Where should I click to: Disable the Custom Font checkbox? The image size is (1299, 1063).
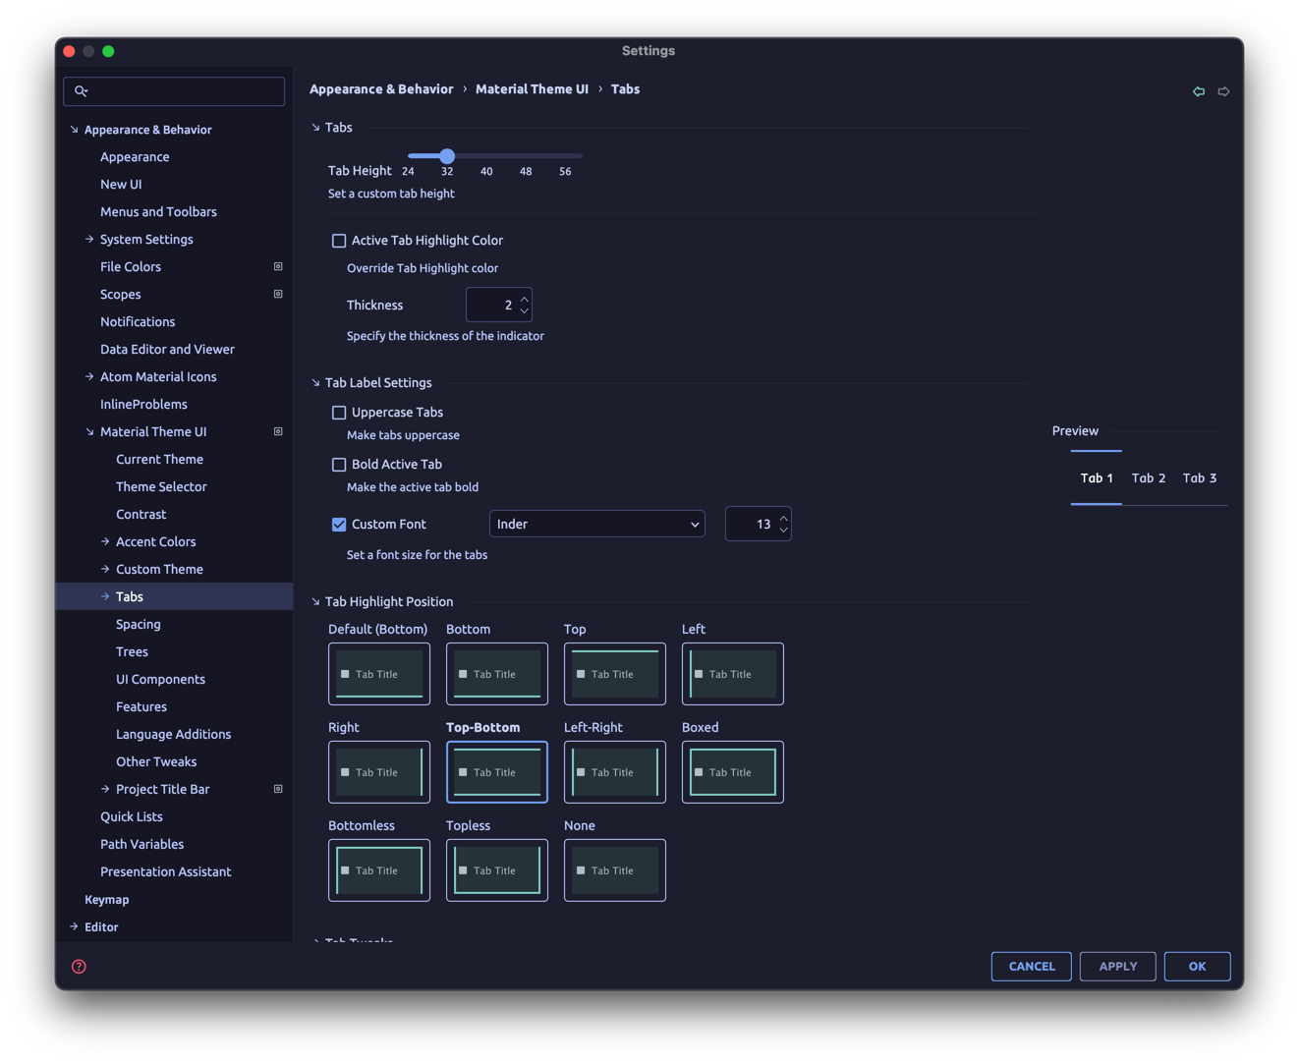coord(339,524)
